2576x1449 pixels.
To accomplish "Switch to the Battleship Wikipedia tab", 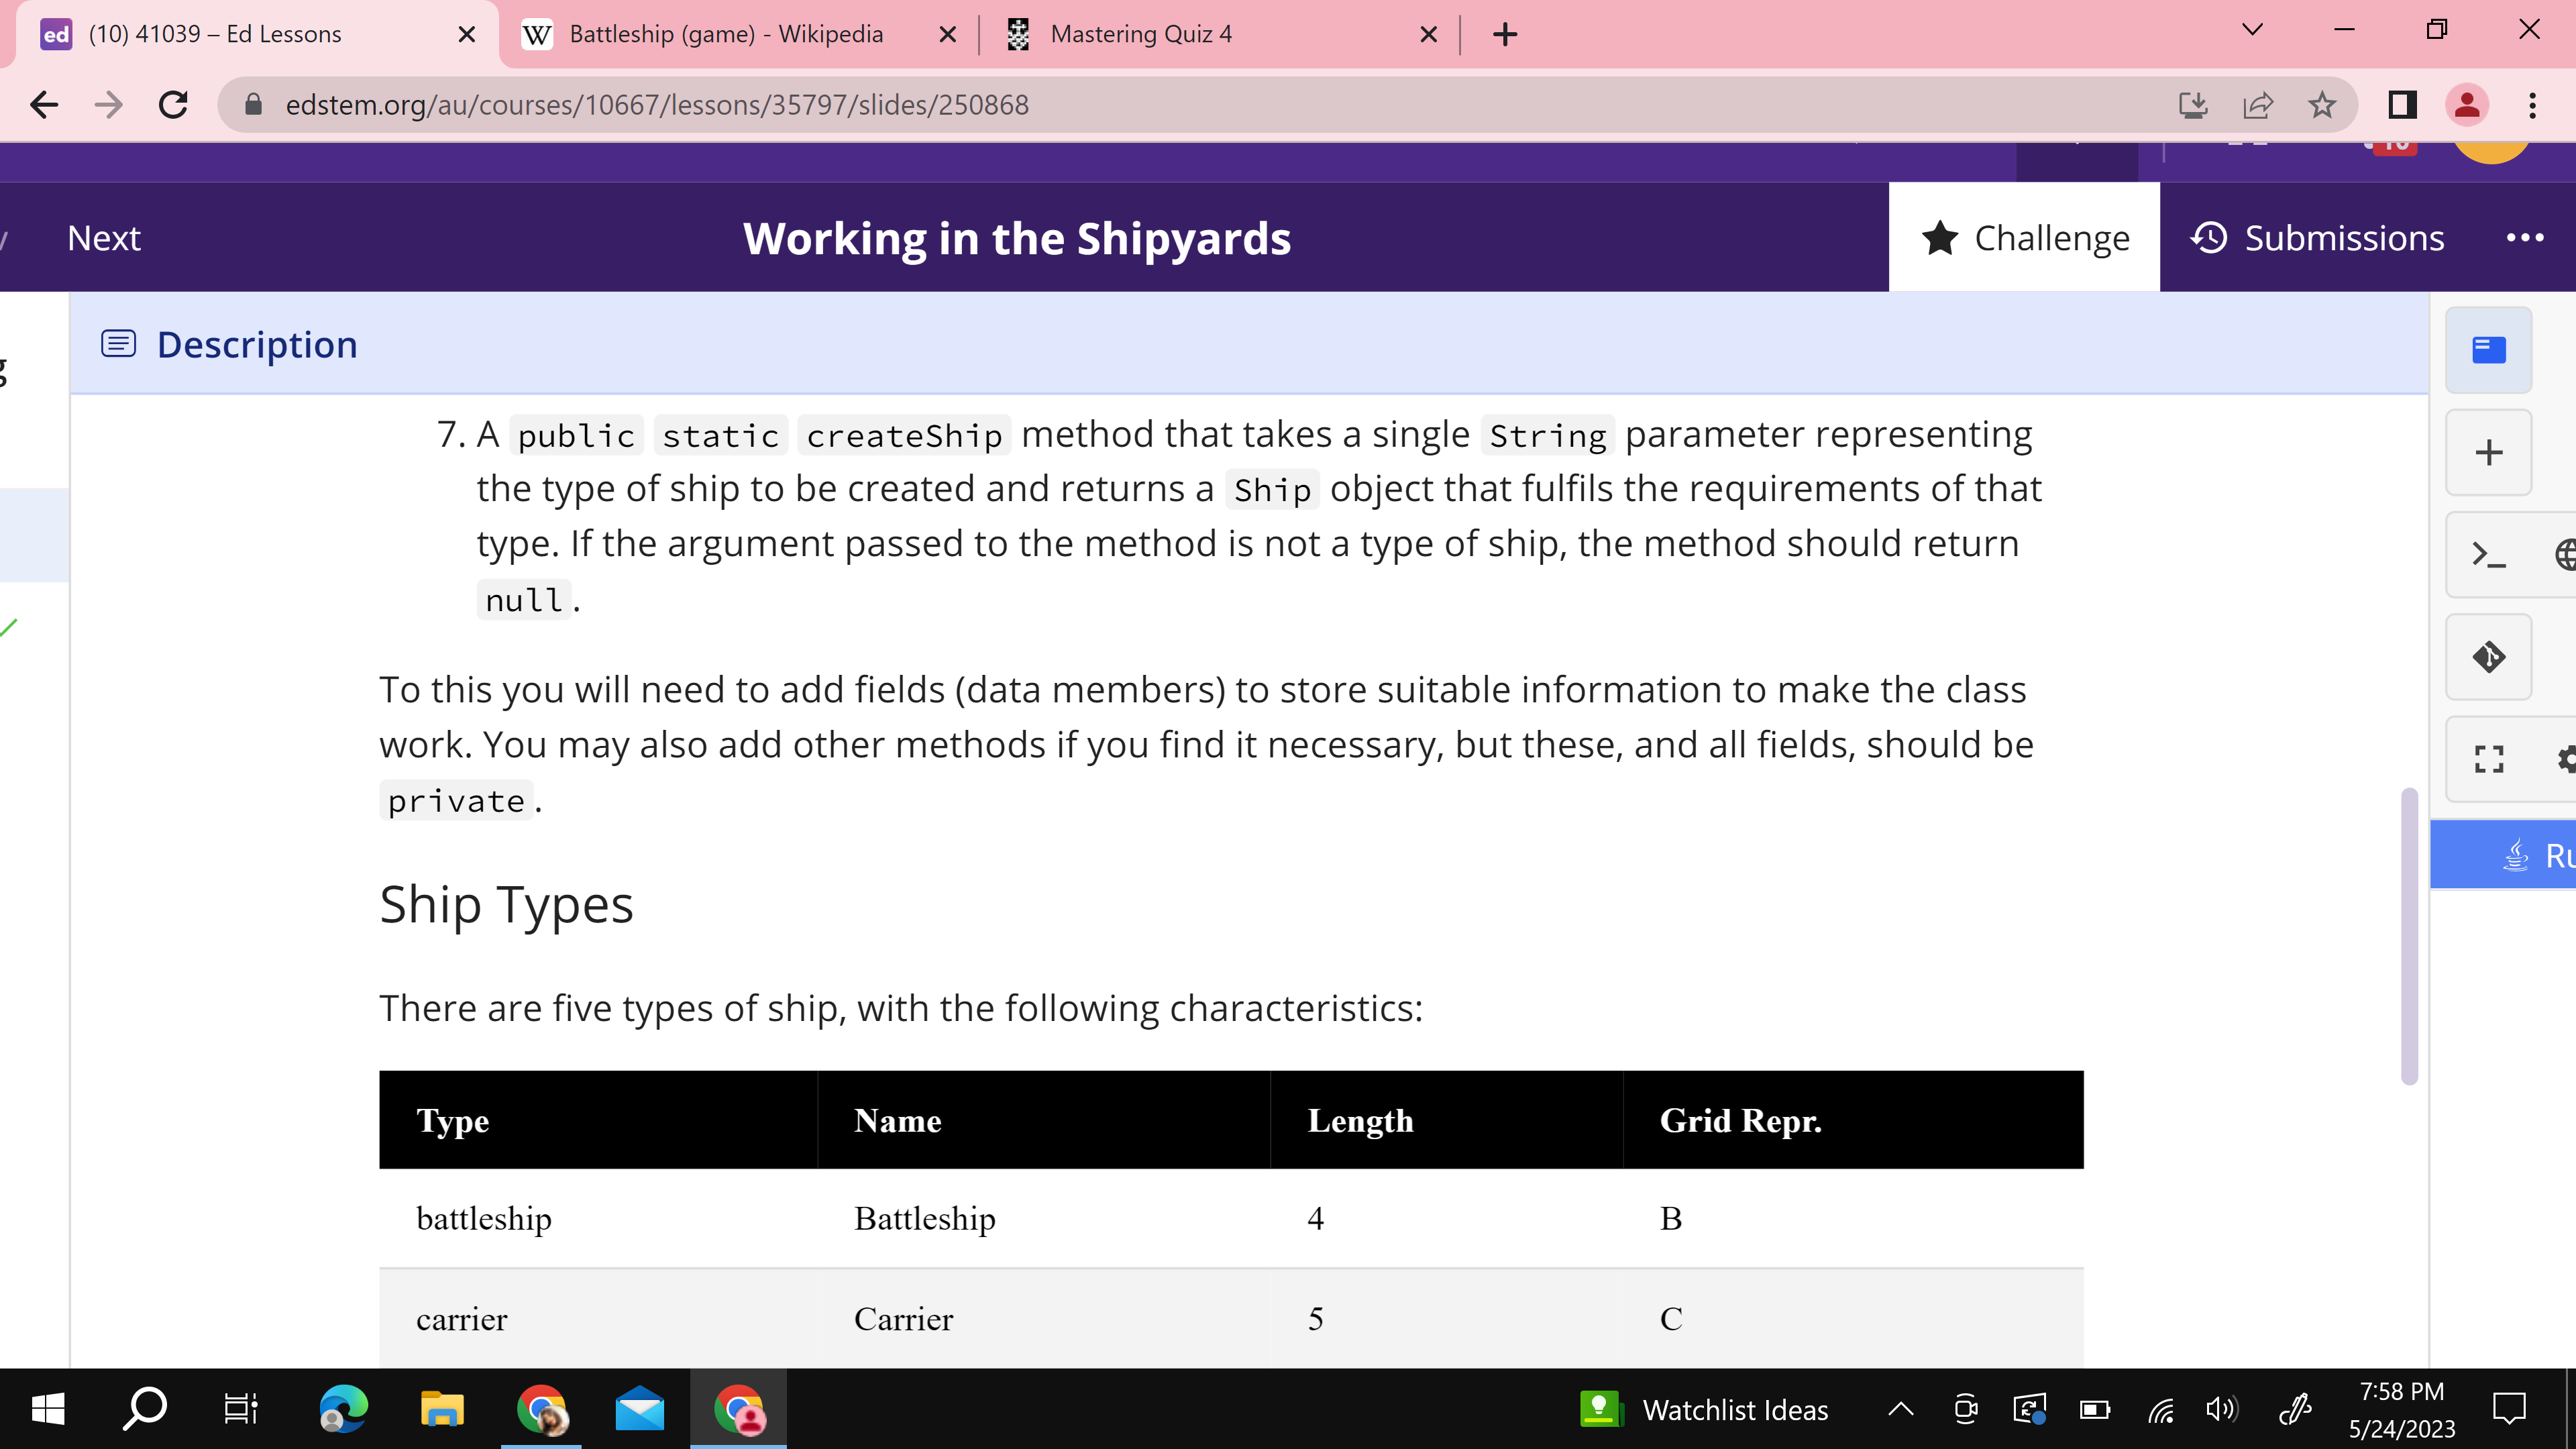I will pyautogui.click(x=725, y=33).
